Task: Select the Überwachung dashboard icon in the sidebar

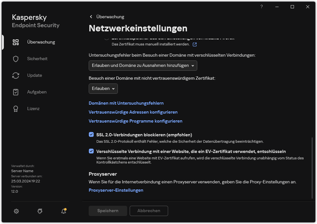Action: coord(16,42)
